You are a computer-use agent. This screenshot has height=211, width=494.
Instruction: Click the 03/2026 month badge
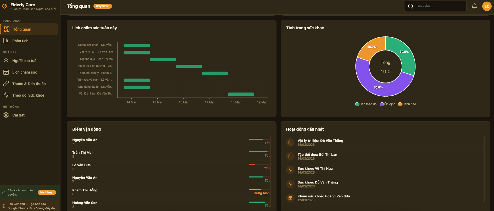[103, 6]
